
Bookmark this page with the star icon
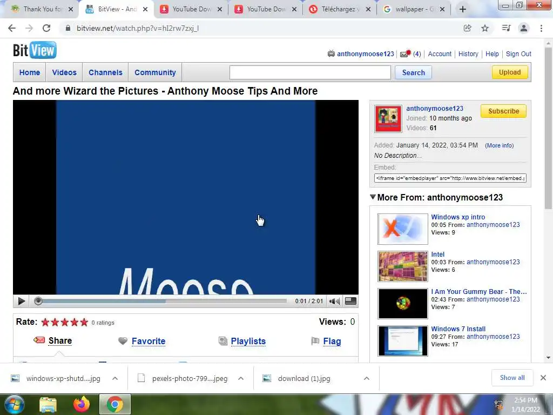coord(485,28)
